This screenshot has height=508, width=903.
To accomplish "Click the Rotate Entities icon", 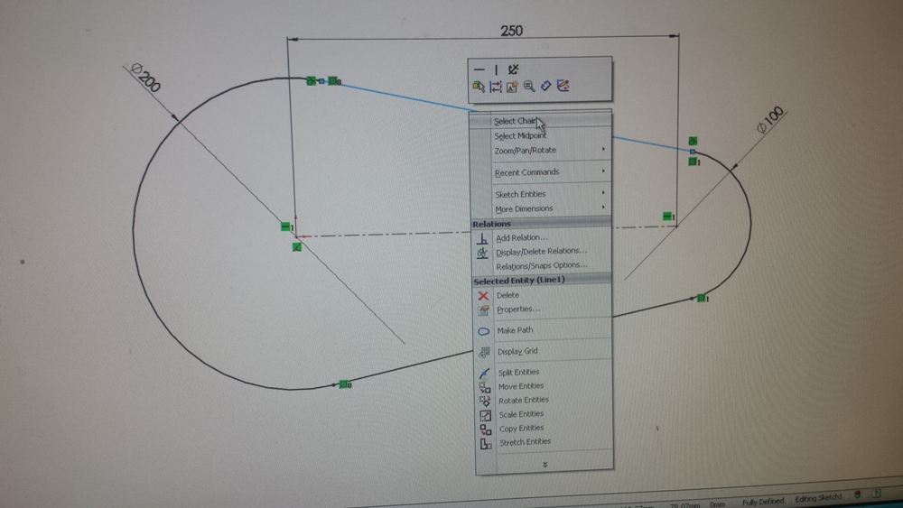I will tap(485, 400).
